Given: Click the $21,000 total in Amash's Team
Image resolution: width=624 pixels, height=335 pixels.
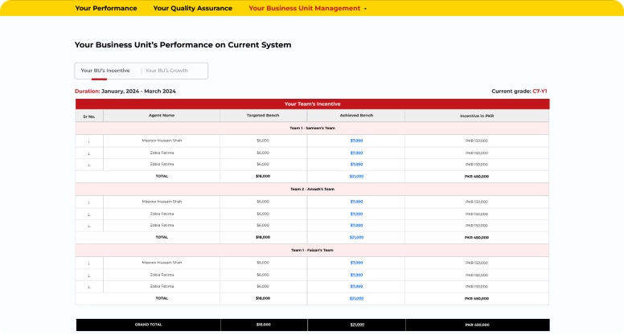Looking at the screenshot, I should coord(356,237).
